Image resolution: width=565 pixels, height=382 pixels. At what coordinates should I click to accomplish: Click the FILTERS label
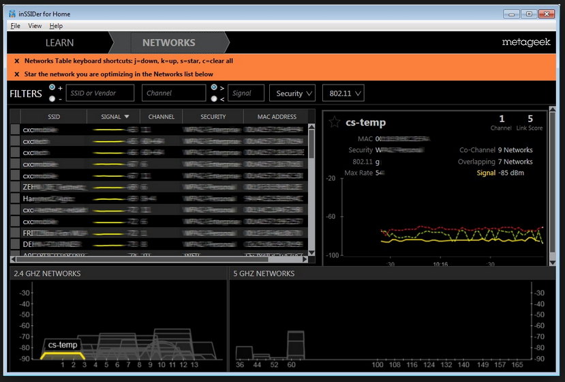pyautogui.click(x=26, y=93)
